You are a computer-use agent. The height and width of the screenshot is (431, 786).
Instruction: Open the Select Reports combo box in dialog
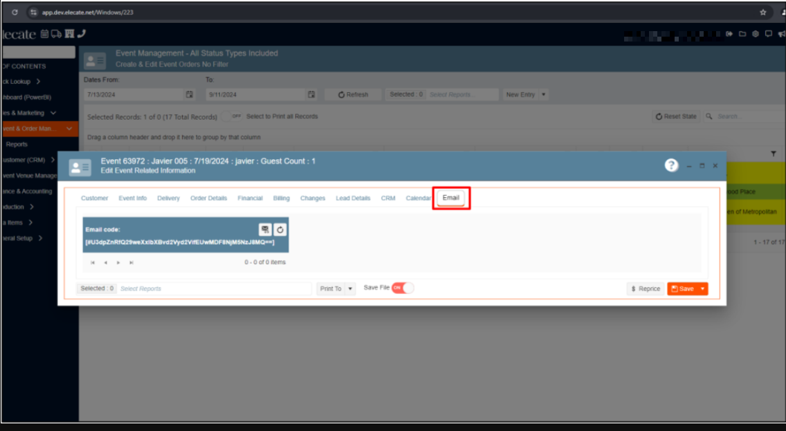(214, 288)
